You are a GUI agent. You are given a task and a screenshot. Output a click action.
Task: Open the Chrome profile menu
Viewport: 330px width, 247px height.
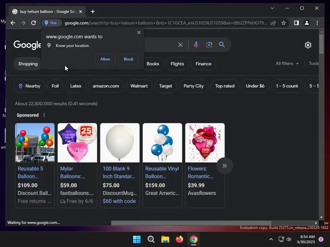(x=307, y=23)
